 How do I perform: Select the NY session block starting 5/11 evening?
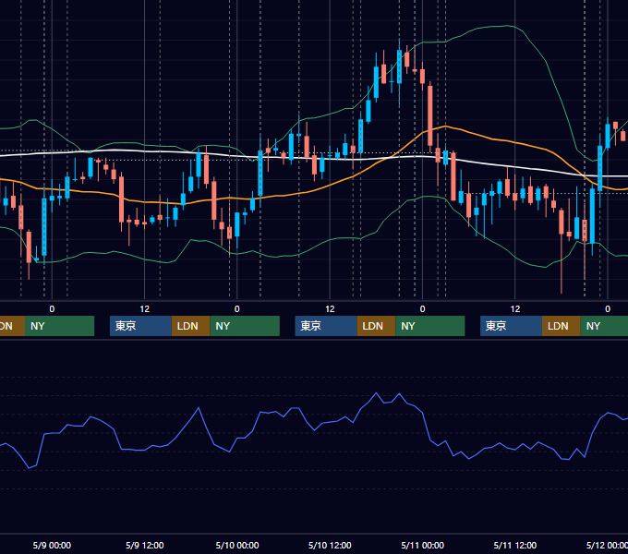pos(604,326)
